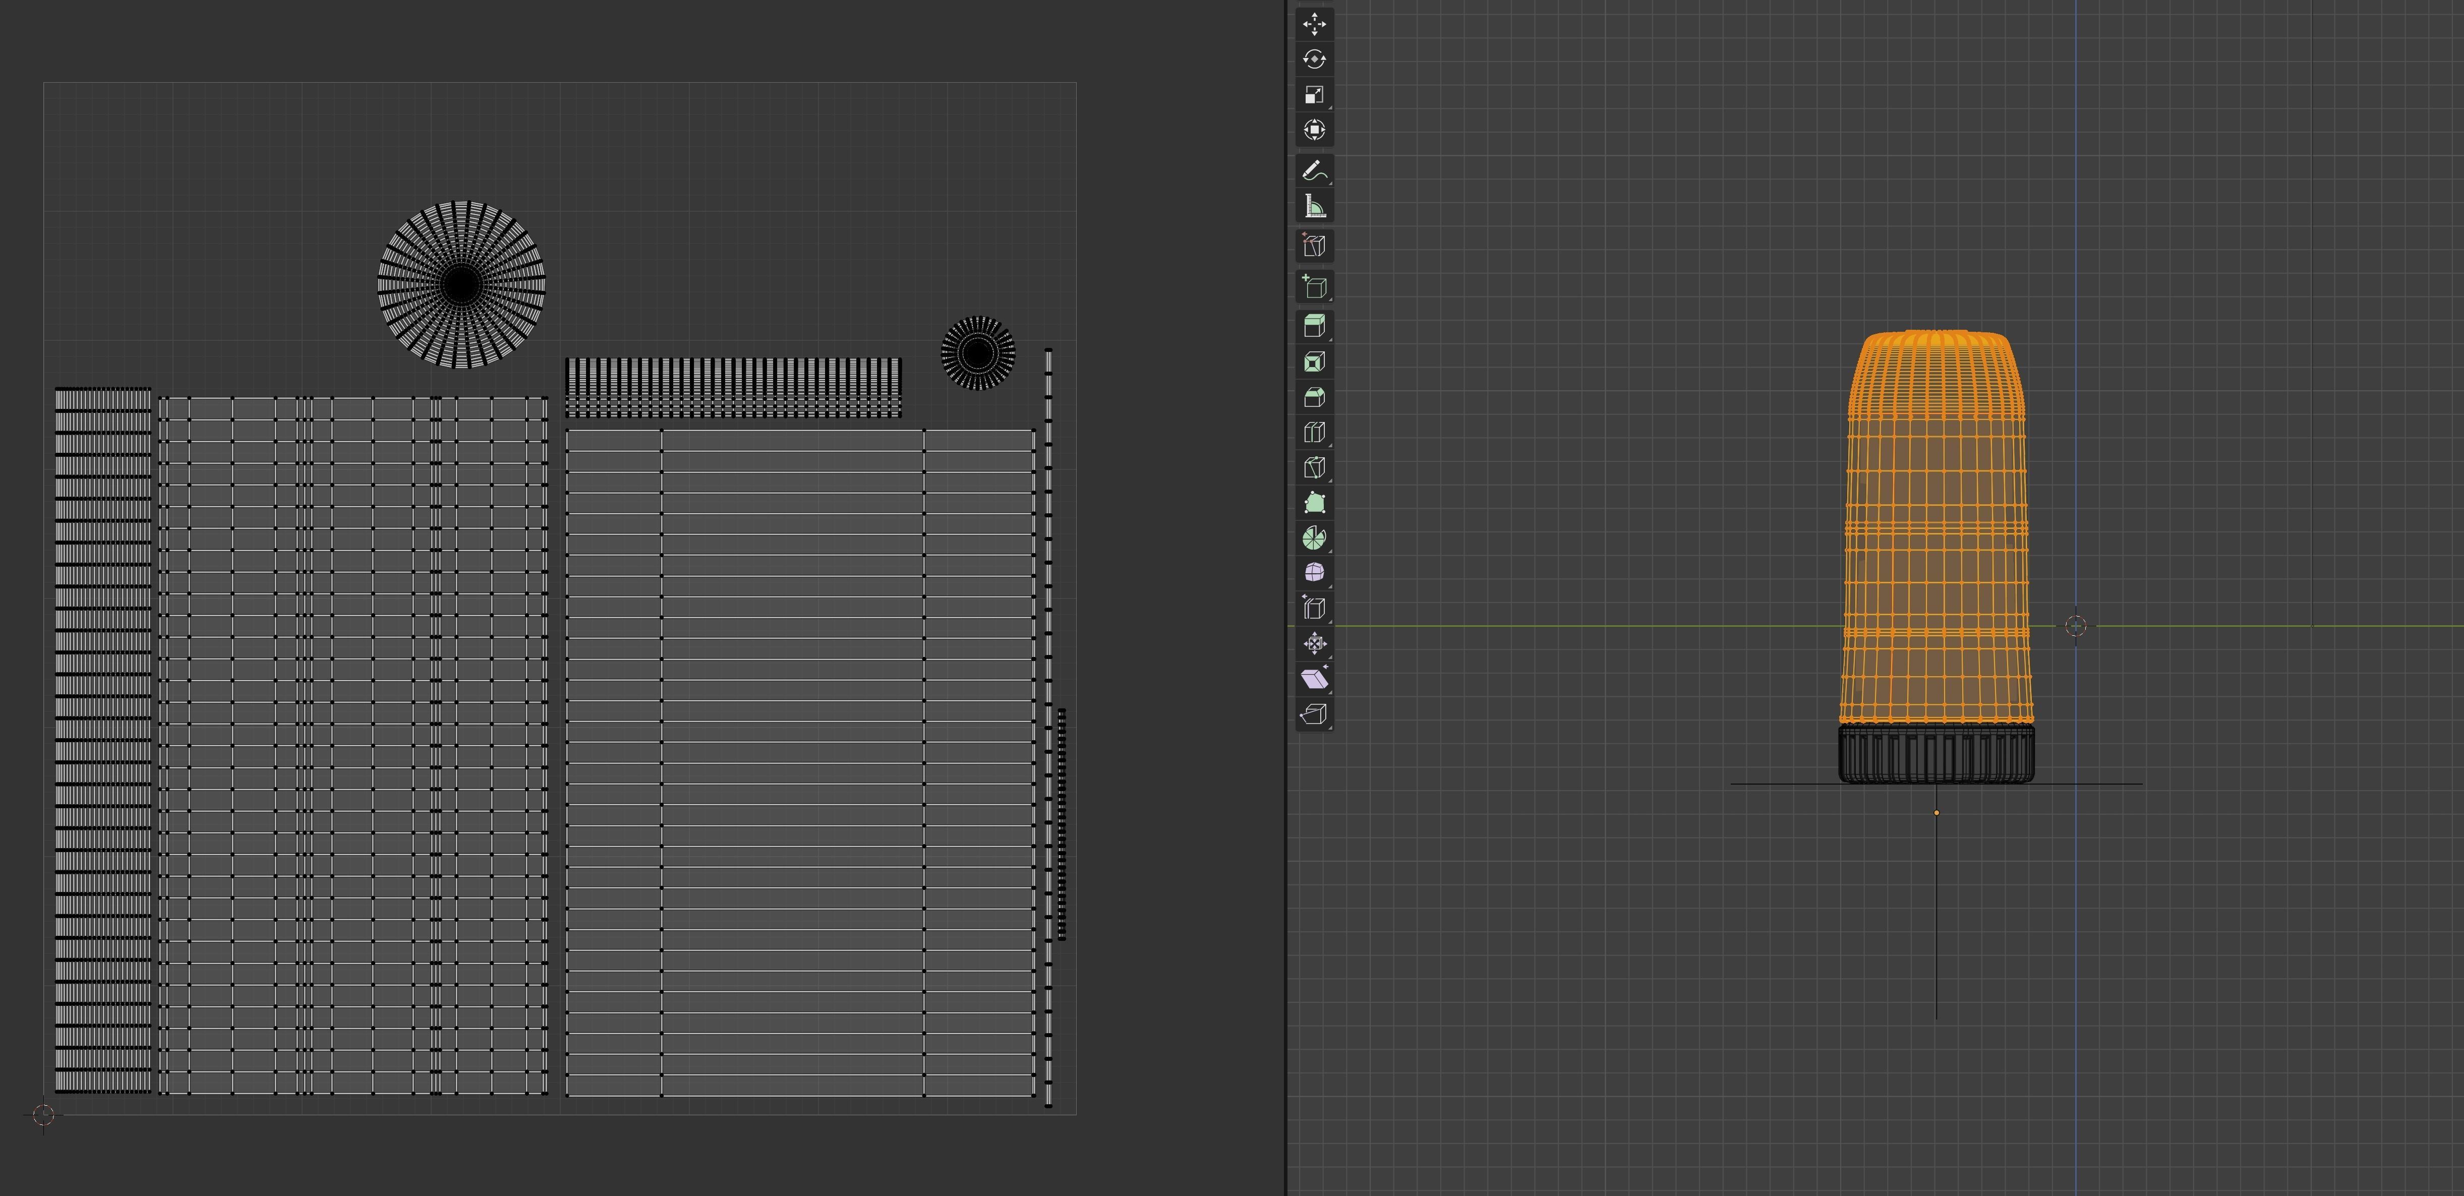Select the Shrink/Fatten tool

pyautogui.click(x=1314, y=643)
